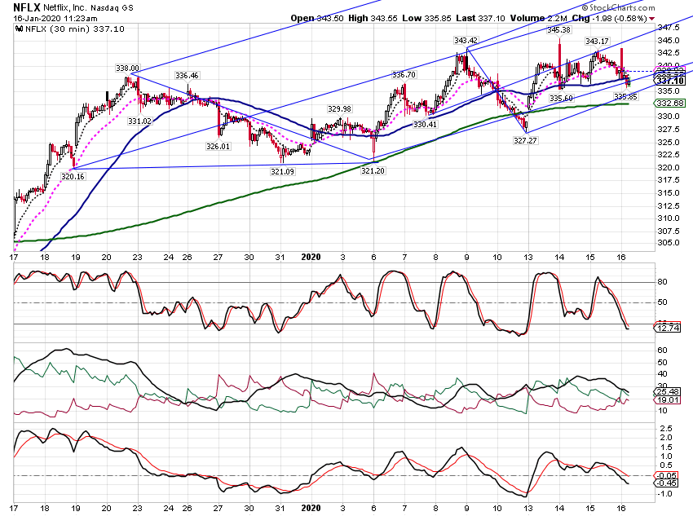This screenshot has height=516, width=693.
Task: Click the 'Chg -1.98 (-0.58%)' value
Action: point(610,19)
